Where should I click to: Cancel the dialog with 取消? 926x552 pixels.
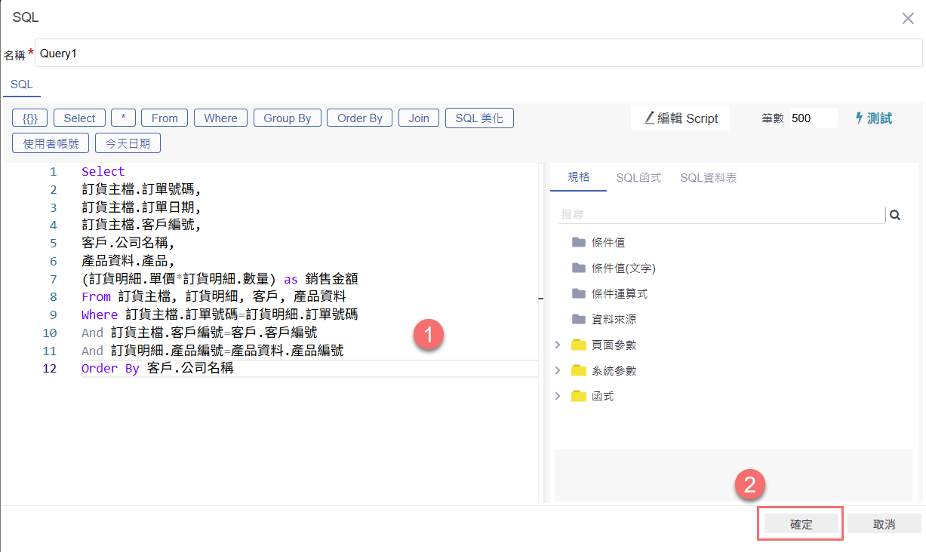point(884,524)
